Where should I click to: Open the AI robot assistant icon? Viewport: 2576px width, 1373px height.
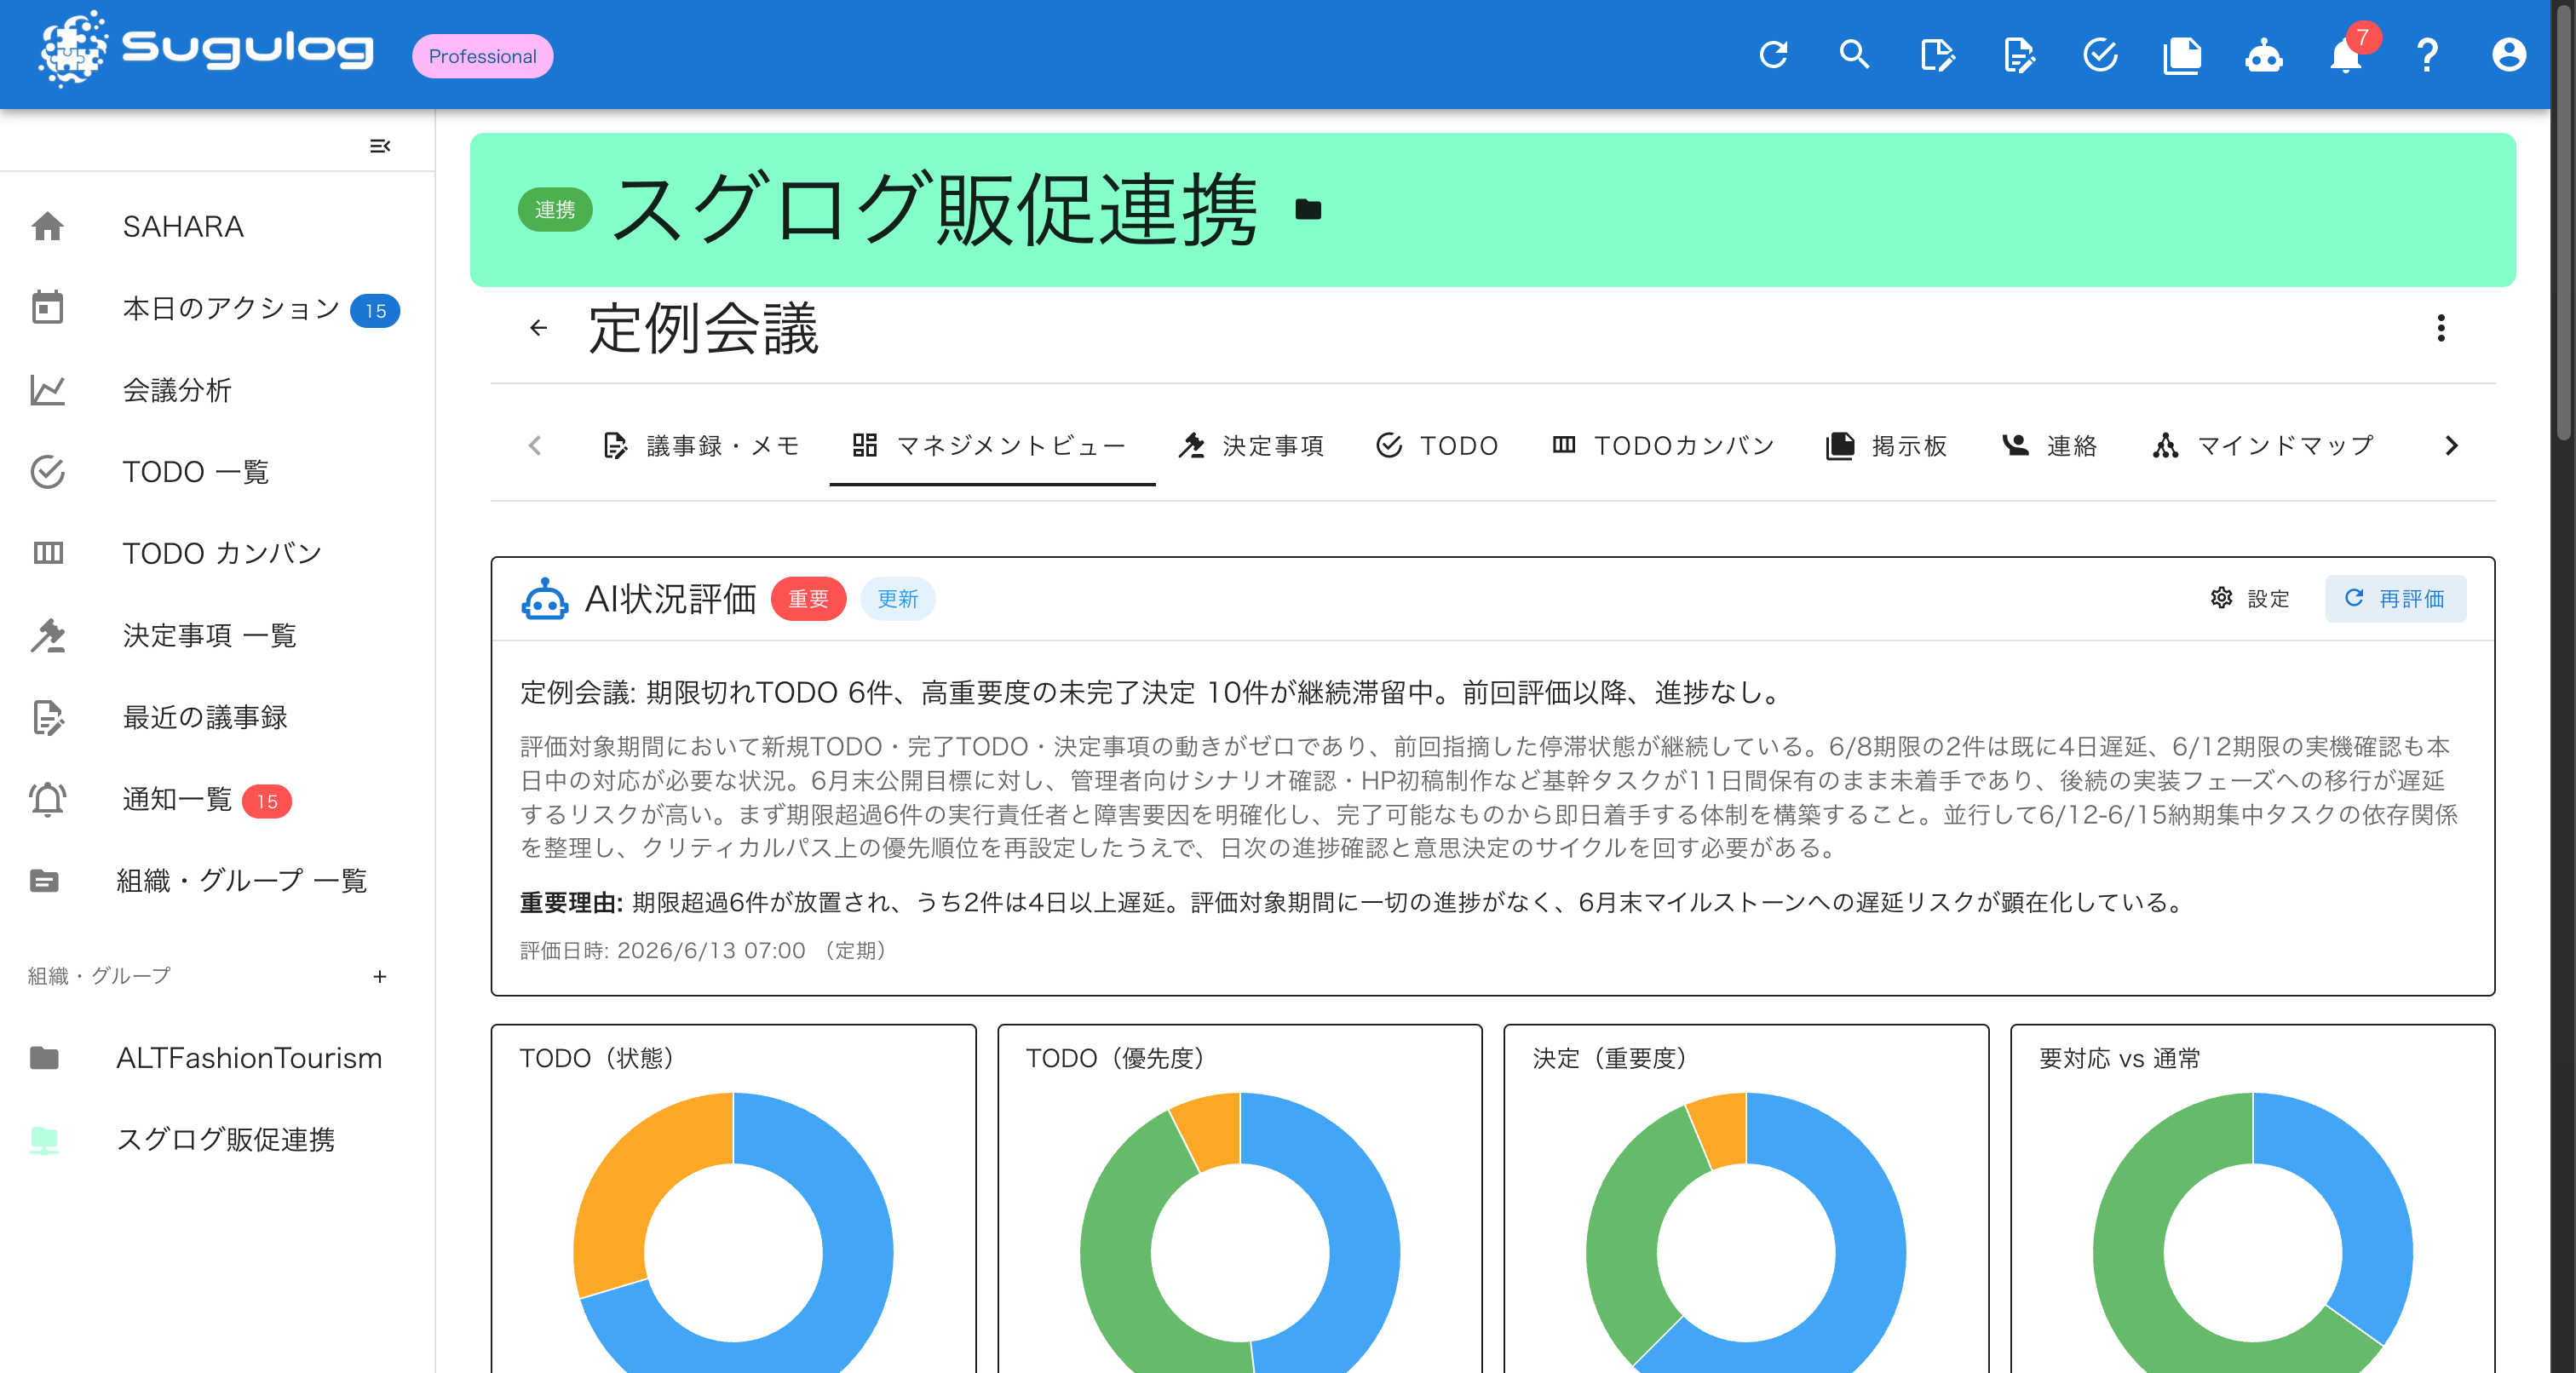(x=2264, y=55)
